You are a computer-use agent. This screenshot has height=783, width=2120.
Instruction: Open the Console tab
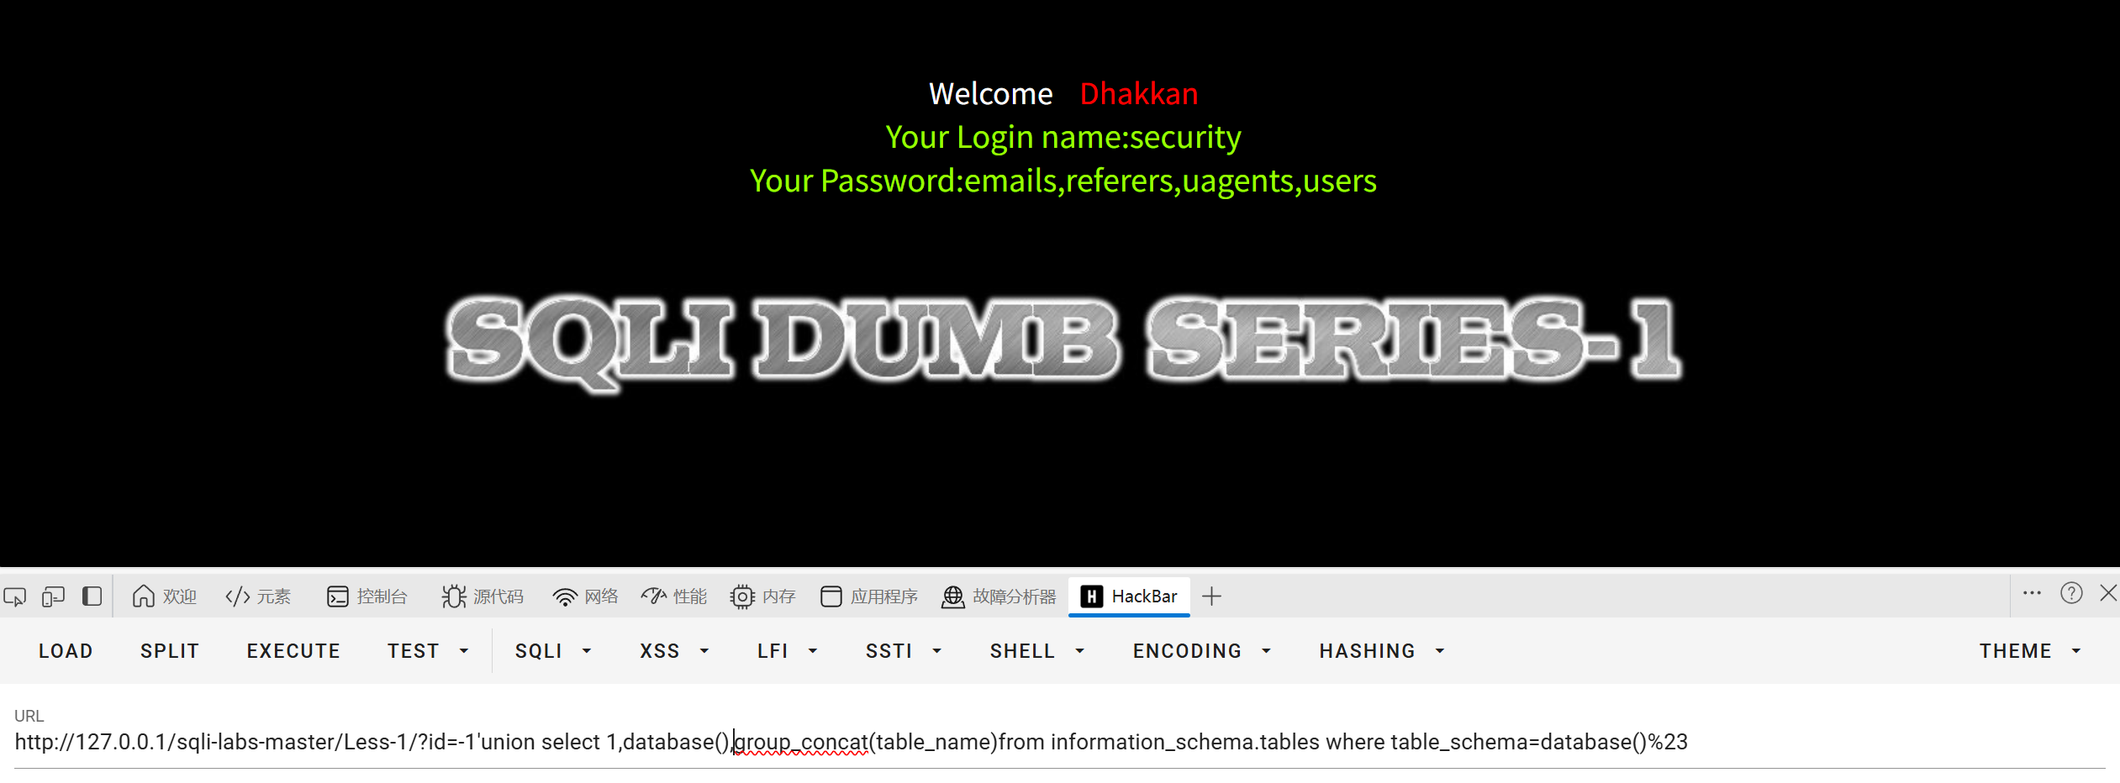367,596
